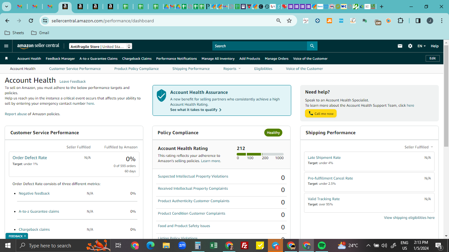Click the search magnifier button in Seller Central
The width and height of the screenshot is (449, 252).
coord(312,46)
